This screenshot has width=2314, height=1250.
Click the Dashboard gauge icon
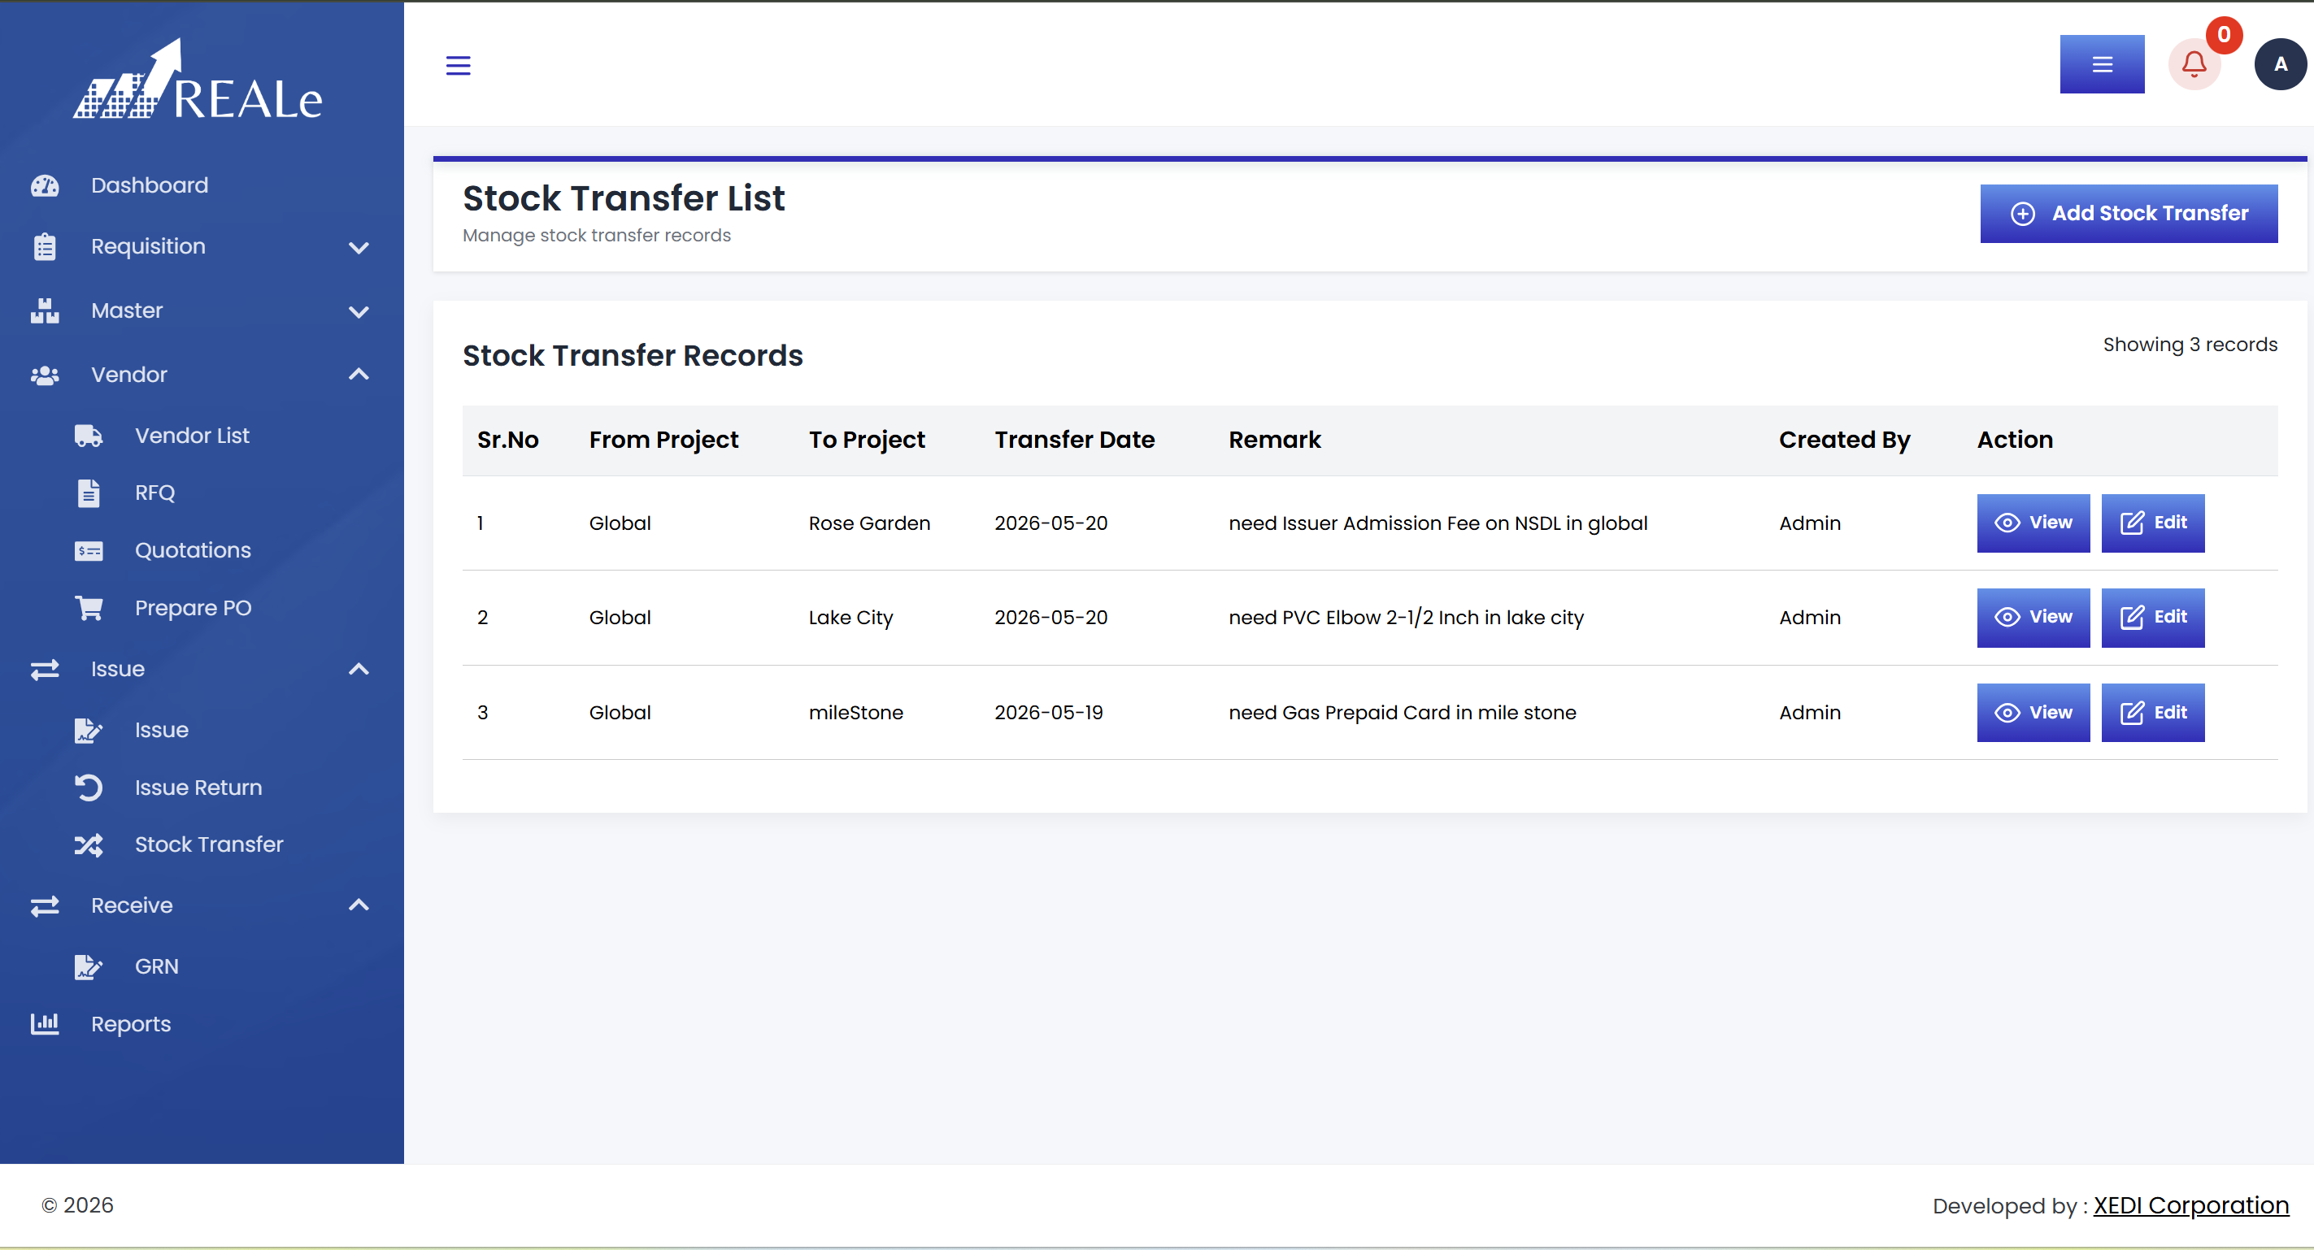(x=45, y=185)
